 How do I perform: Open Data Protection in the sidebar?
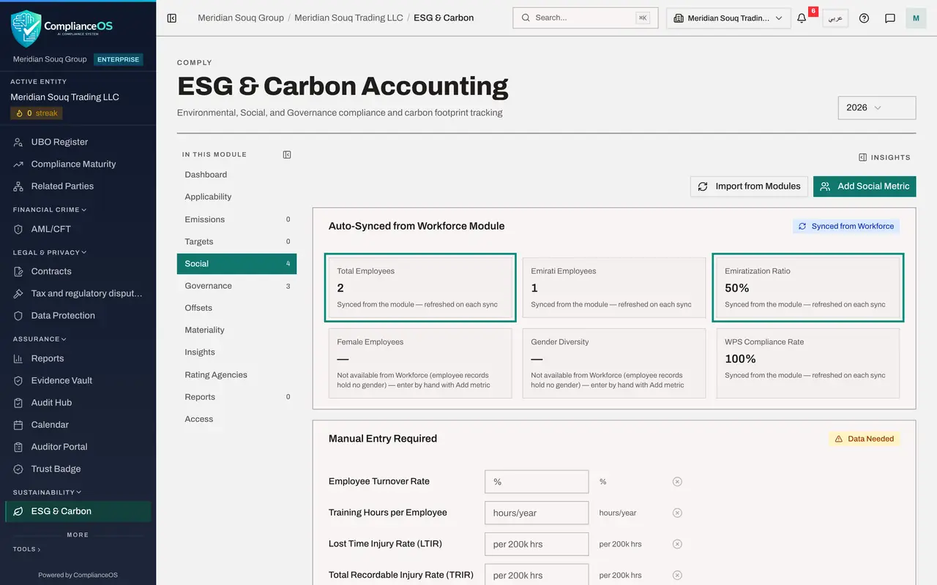click(x=78, y=315)
